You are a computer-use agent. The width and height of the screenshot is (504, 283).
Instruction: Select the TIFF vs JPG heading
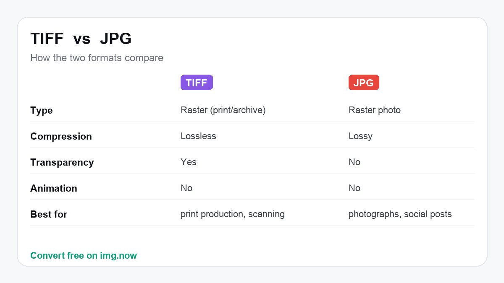pyautogui.click(x=81, y=39)
